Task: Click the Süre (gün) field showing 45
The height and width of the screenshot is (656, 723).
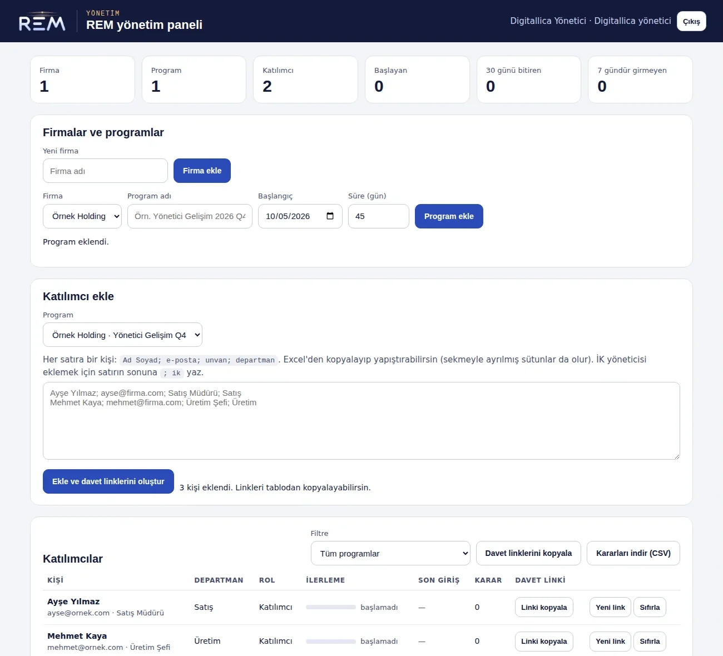Action: [379, 216]
